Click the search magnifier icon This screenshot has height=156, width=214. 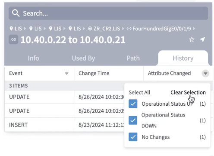(x=16, y=13)
